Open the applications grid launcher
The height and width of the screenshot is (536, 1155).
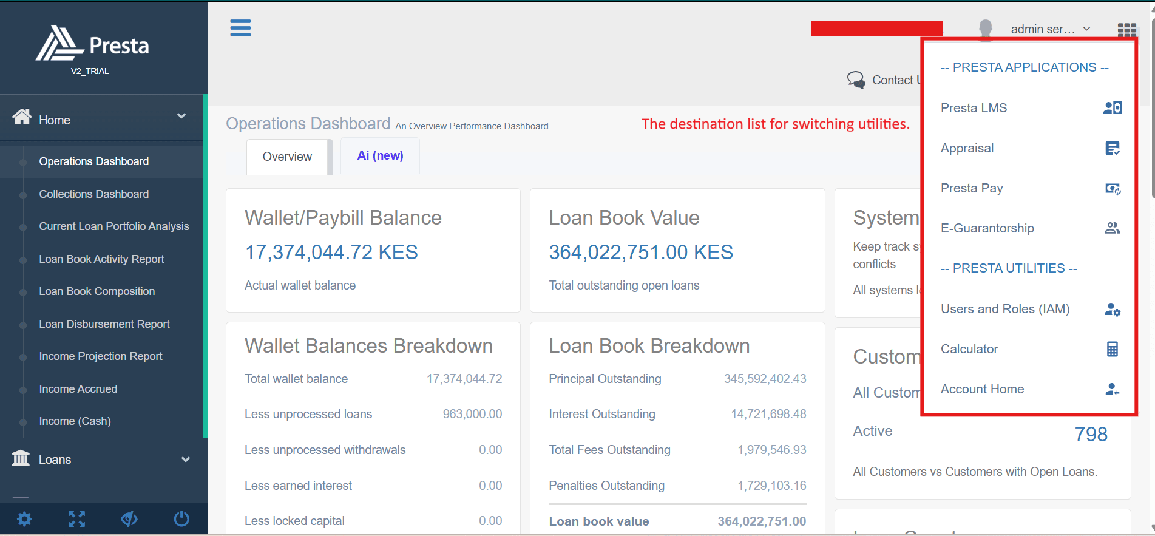[1126, 30]
